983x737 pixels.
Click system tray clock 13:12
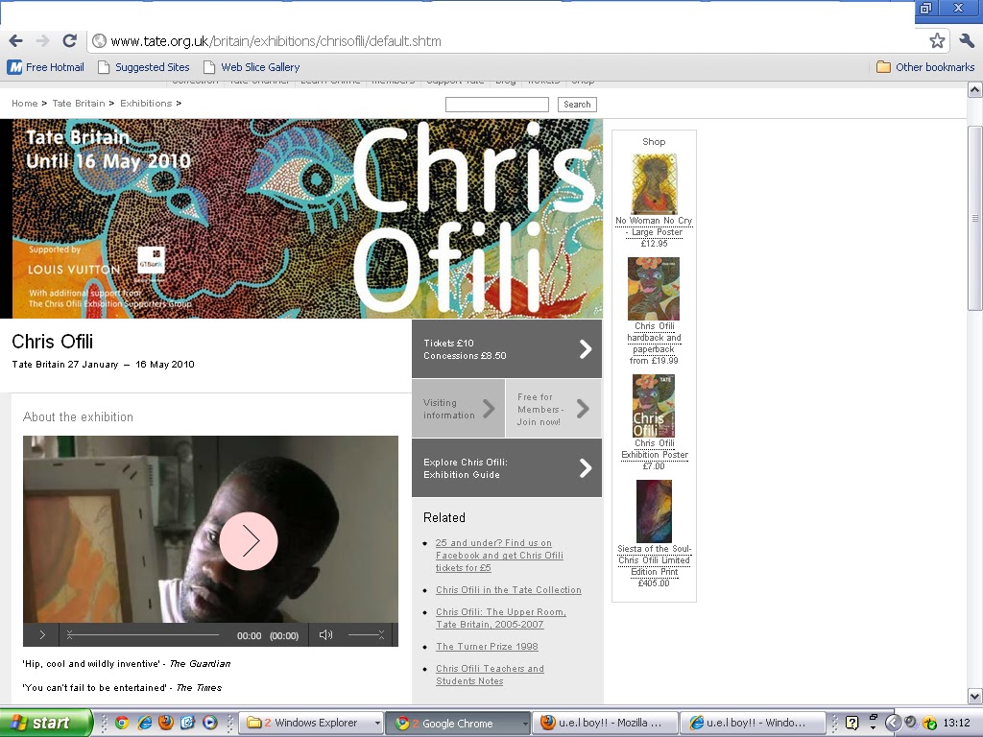tap(956, 723)
